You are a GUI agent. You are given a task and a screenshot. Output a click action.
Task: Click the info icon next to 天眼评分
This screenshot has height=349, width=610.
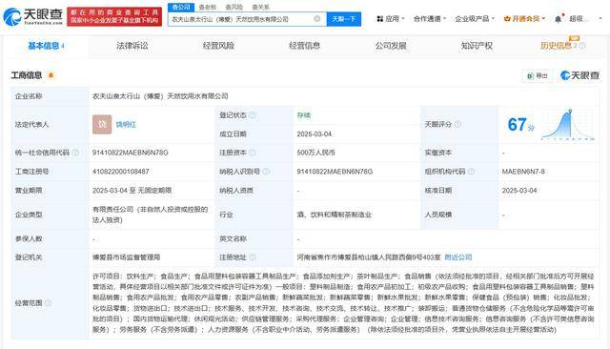click(457, 125)
